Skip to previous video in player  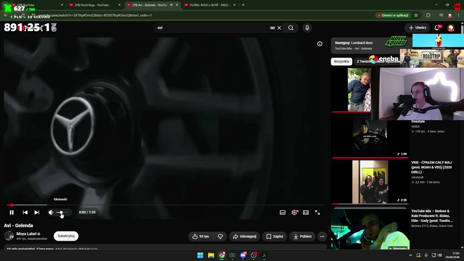pyautogui.click(x=25, y=212)
